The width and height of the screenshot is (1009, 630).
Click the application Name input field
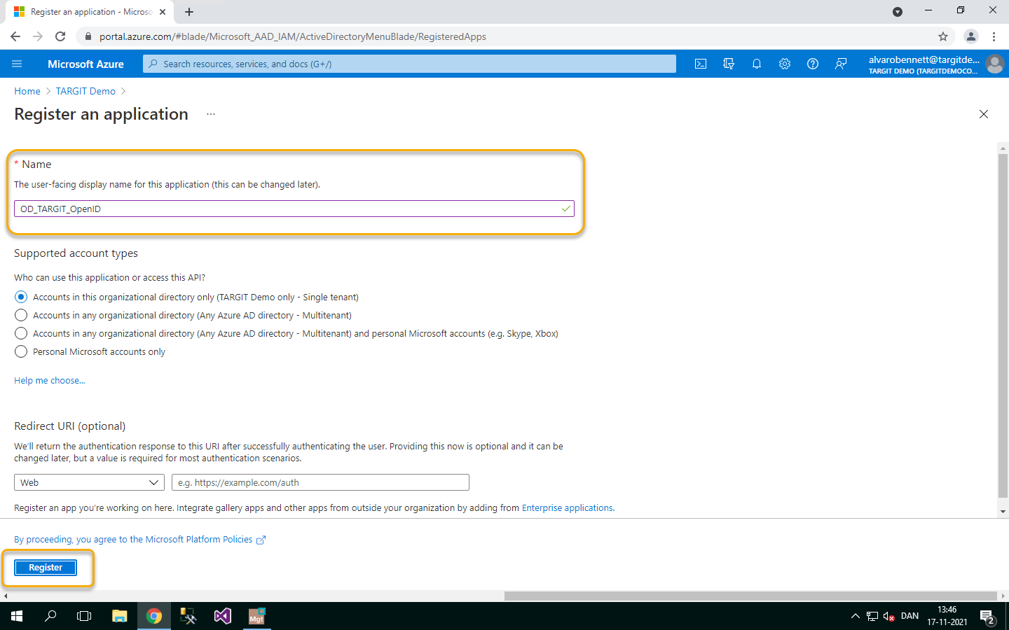pos(294,209)
